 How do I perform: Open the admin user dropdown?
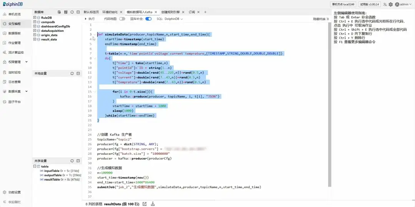click(403, 4)
